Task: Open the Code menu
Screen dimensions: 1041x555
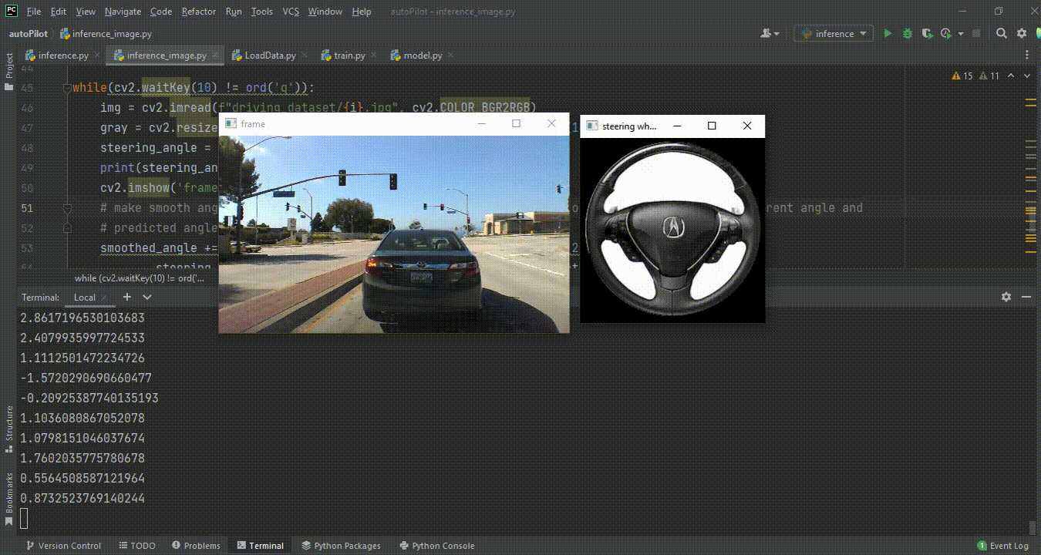Action: [x=161, y=12]
